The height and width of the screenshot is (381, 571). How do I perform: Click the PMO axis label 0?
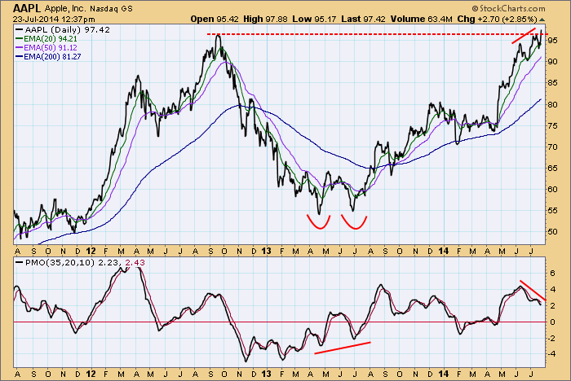click(x=552, y=322)
